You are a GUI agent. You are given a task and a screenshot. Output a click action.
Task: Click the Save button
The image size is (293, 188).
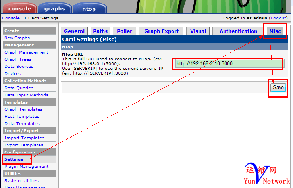278,87
